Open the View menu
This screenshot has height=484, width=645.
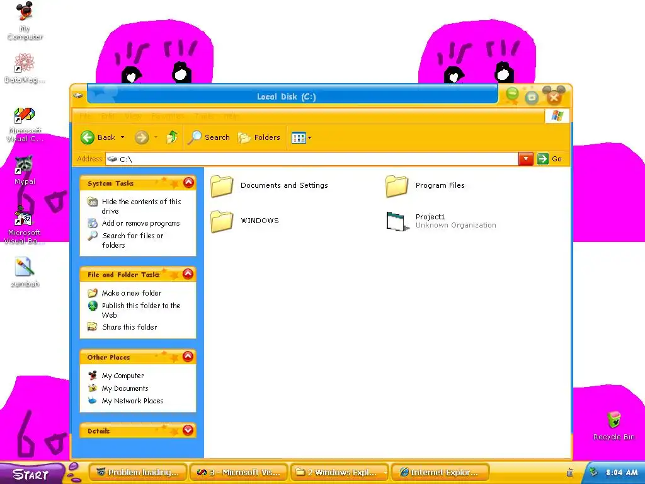pos(133,116)
